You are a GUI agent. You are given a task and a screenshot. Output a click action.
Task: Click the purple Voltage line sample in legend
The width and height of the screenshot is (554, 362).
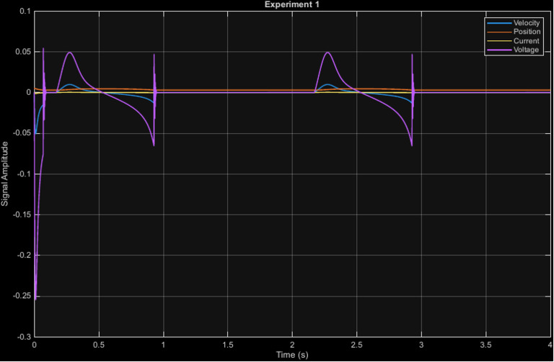coord(499,50)
